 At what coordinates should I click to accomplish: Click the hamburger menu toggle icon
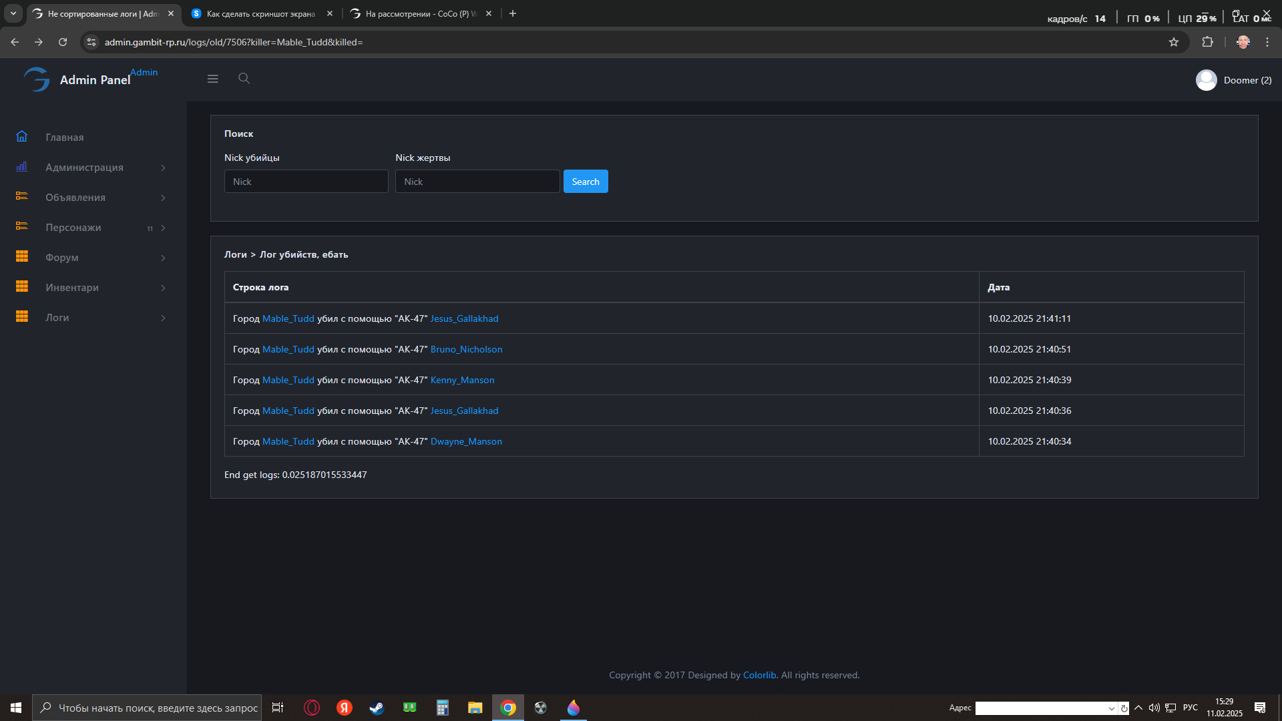pyautogui.click(x=212, y=79)
